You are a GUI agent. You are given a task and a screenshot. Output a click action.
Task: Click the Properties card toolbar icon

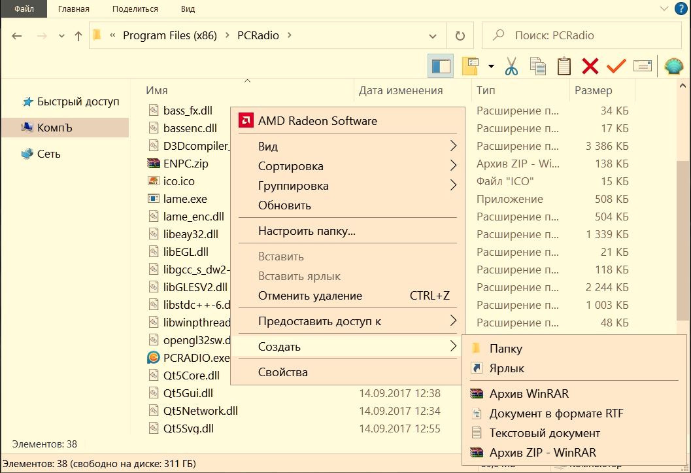click(x=643, y=66)
